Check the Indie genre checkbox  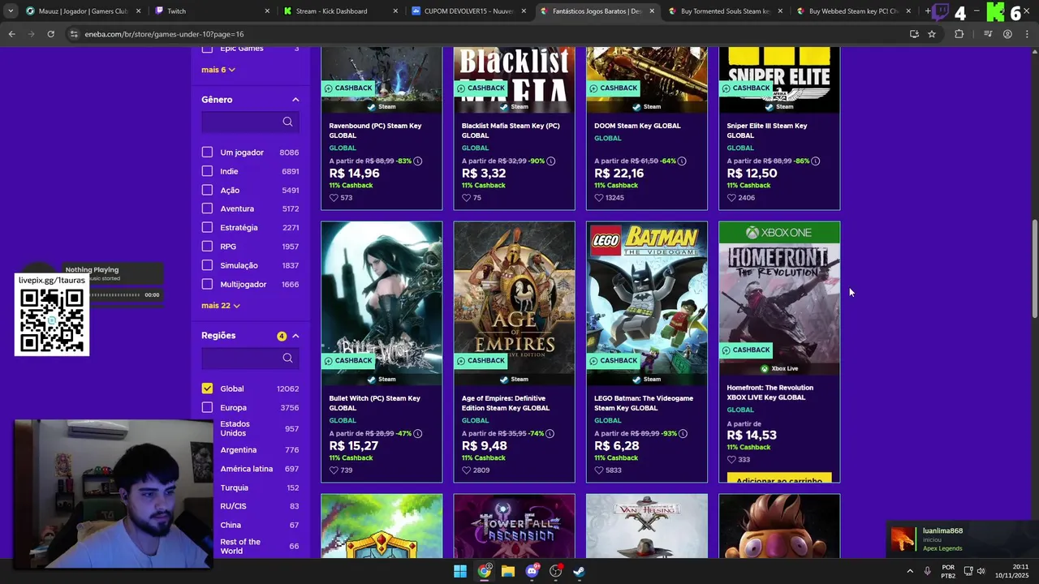tap(207, 171)
